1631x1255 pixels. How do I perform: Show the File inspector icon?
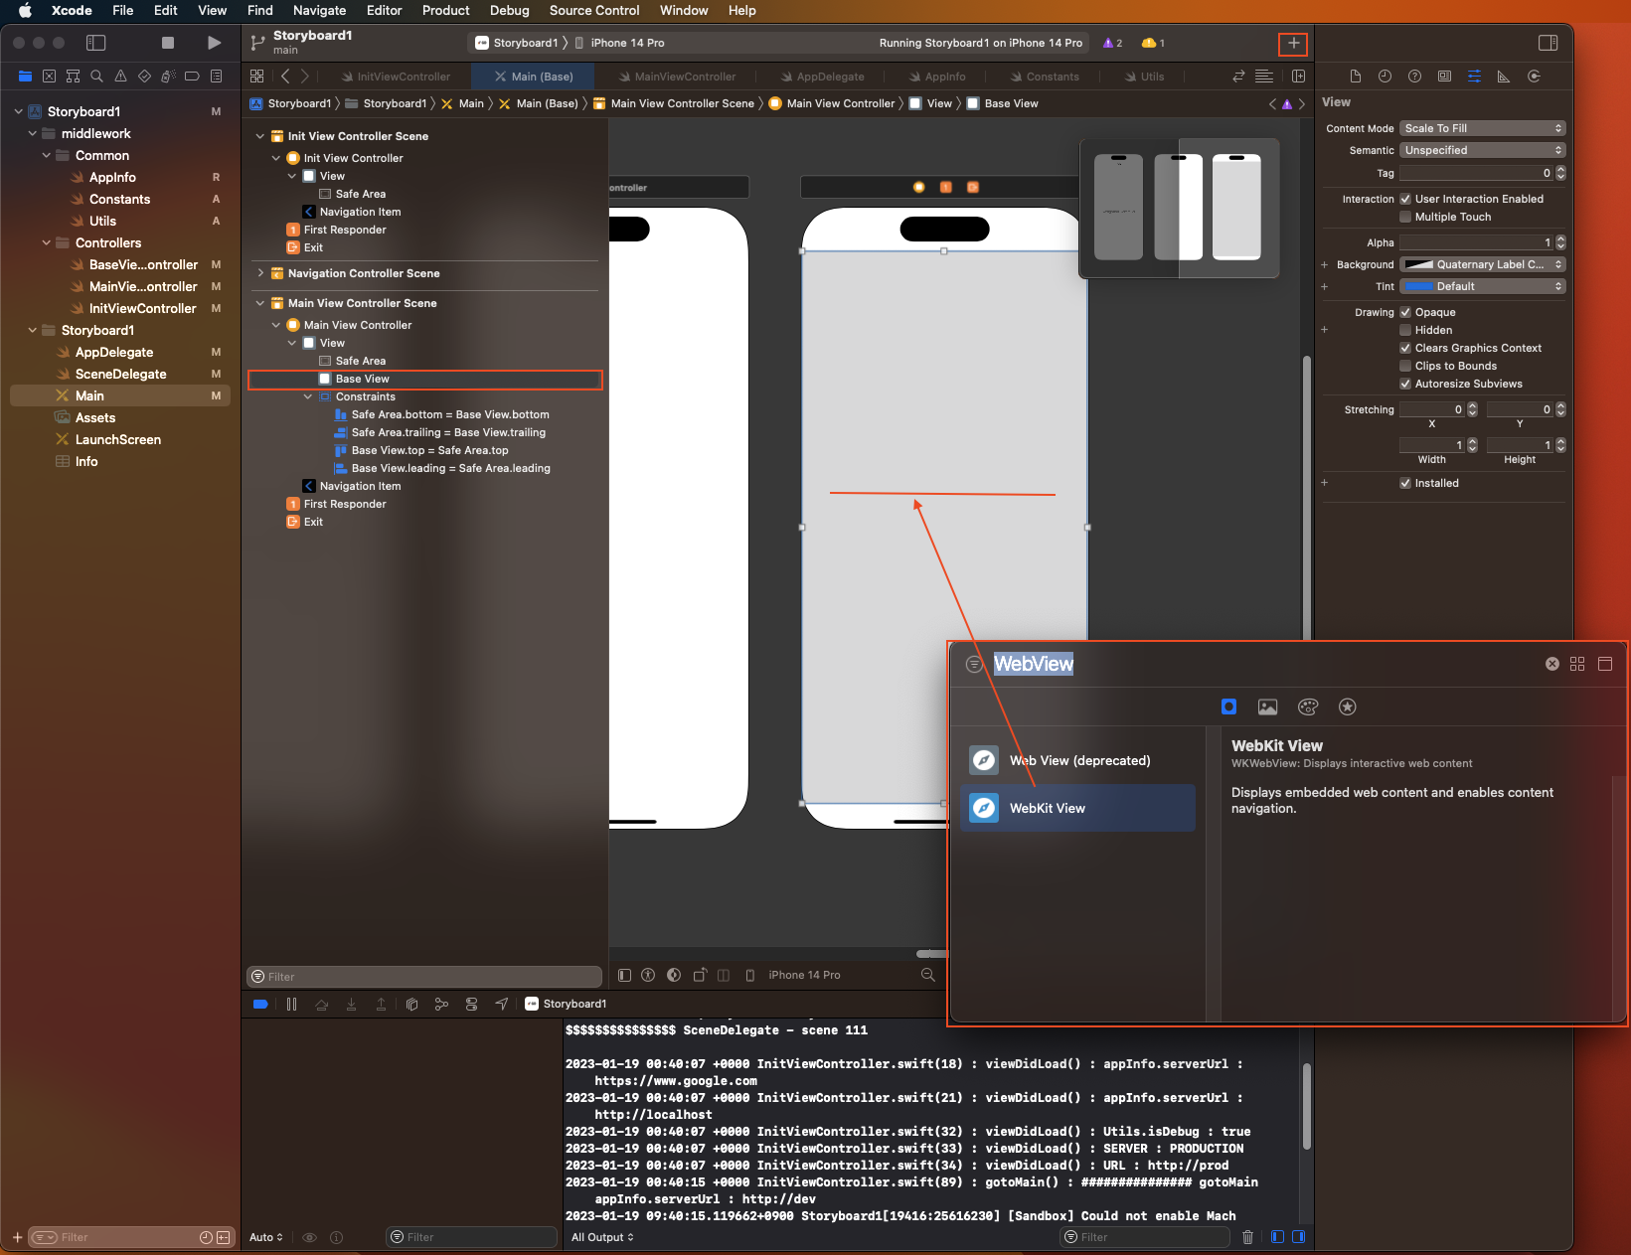[1355, 77]
